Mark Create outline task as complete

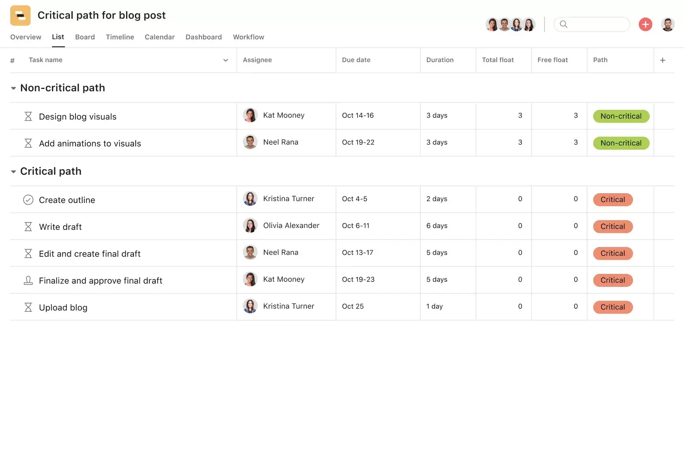coord(28,200)
